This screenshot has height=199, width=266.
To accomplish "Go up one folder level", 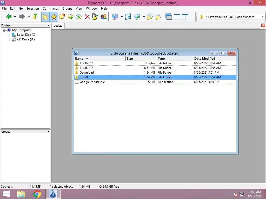I will coord(35,17).
